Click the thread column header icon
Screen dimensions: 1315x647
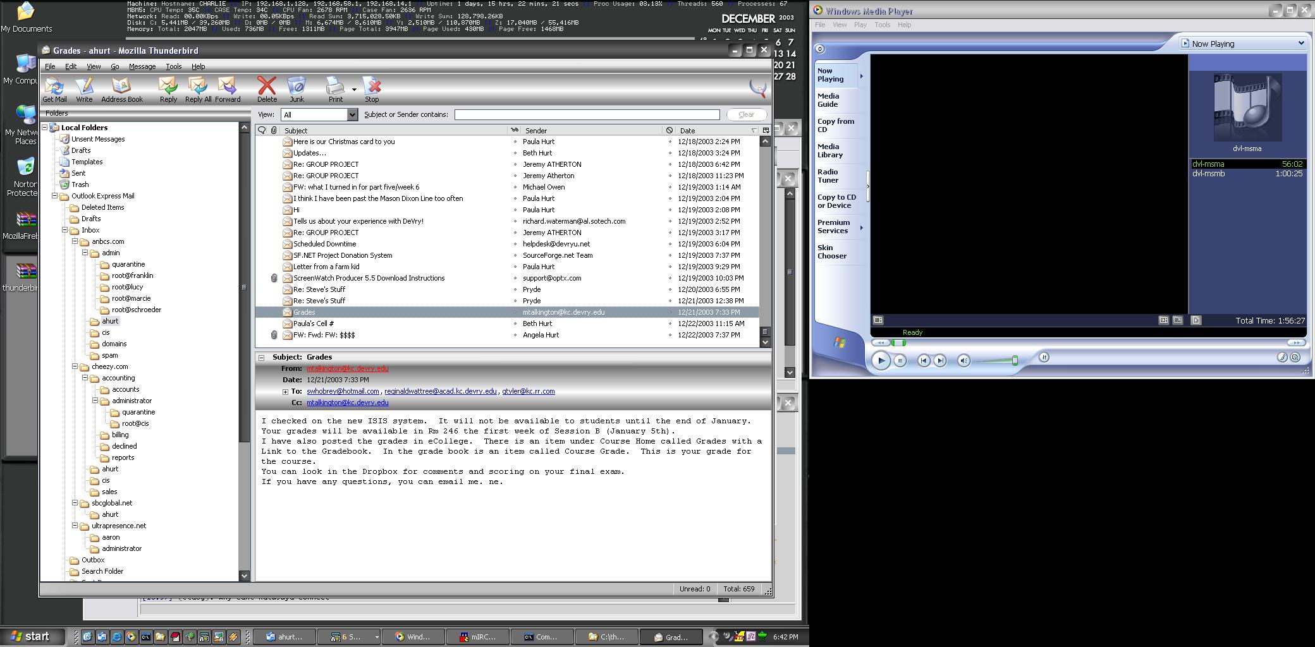coord(262,130)
